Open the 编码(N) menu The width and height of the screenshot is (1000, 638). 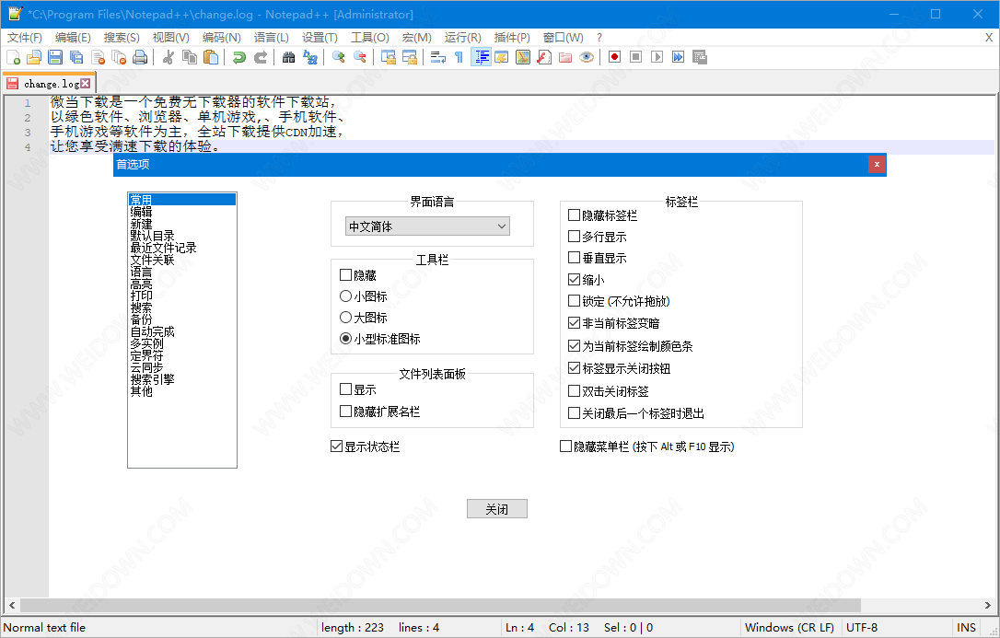click(222, 38)
